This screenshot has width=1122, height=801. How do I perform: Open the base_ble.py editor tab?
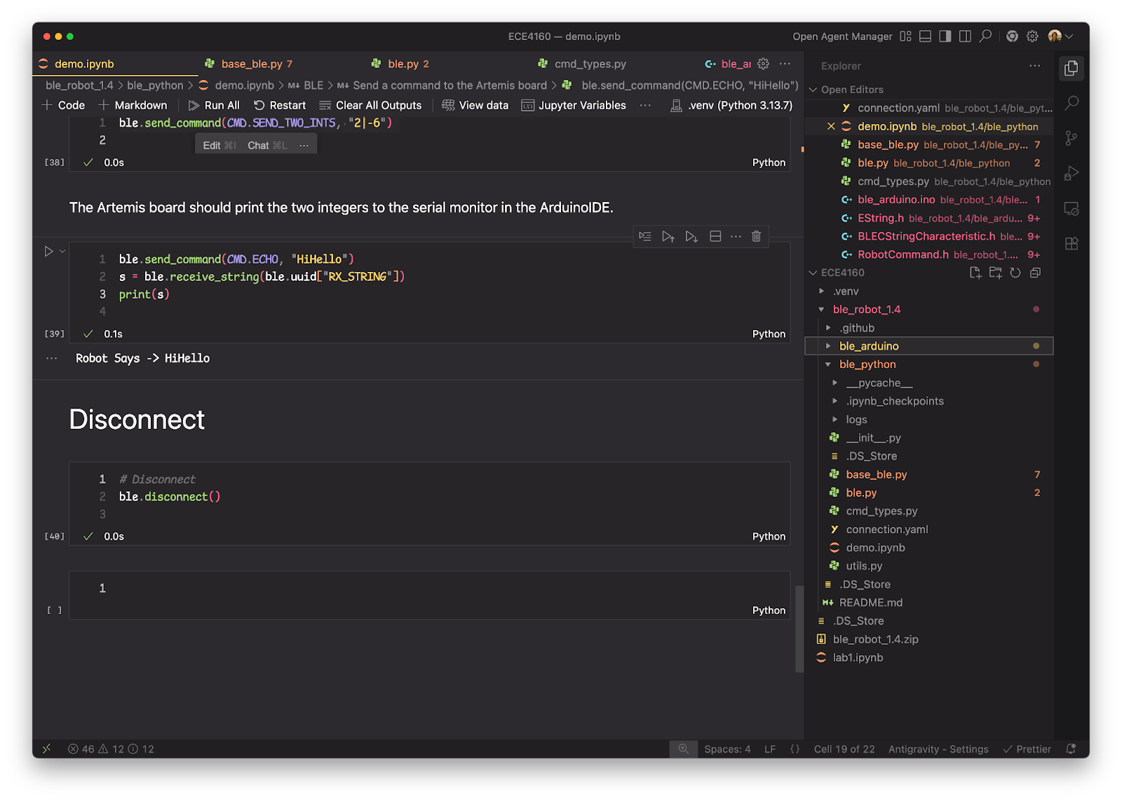click(x=250, y=64)
